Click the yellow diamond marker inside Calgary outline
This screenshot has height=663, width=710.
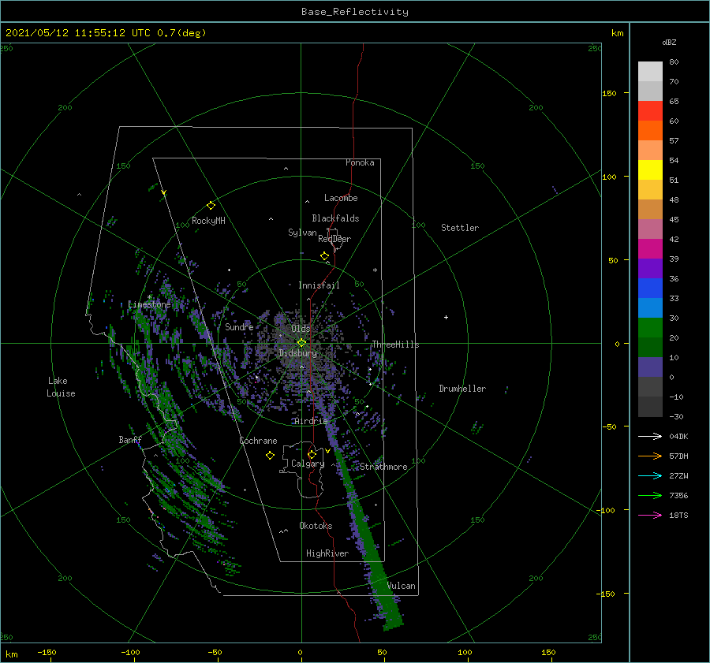click(312, 454)
